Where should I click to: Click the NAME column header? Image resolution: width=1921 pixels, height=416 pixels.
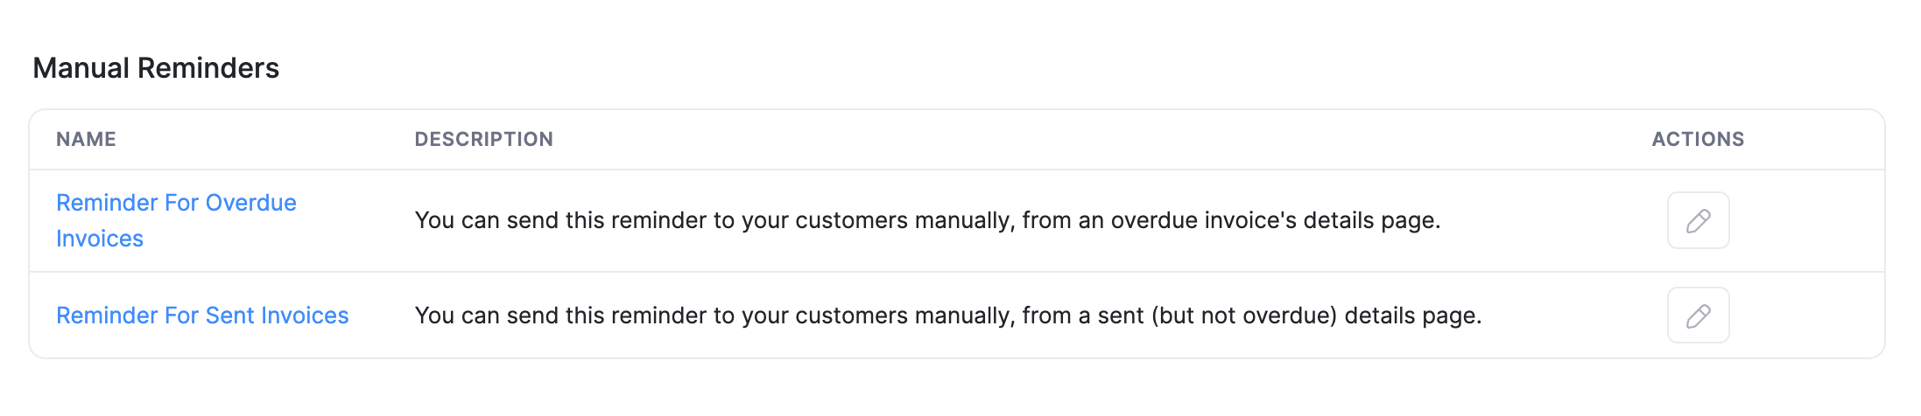coord(86,139)
